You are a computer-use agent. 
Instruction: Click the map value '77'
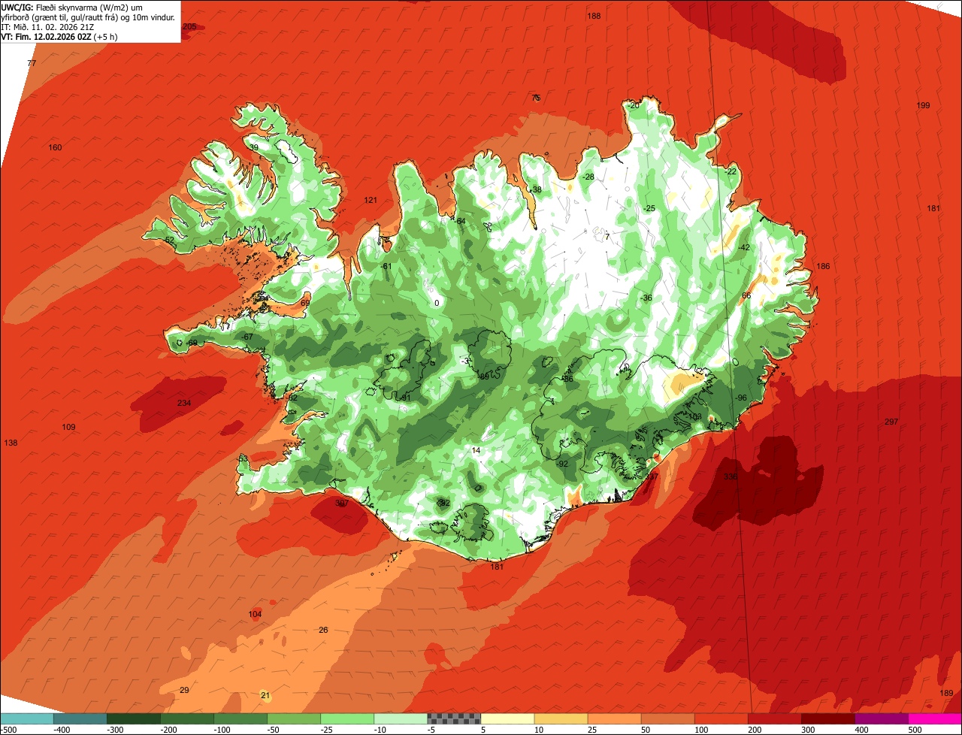pyautogui.click(x=32, y=63)
